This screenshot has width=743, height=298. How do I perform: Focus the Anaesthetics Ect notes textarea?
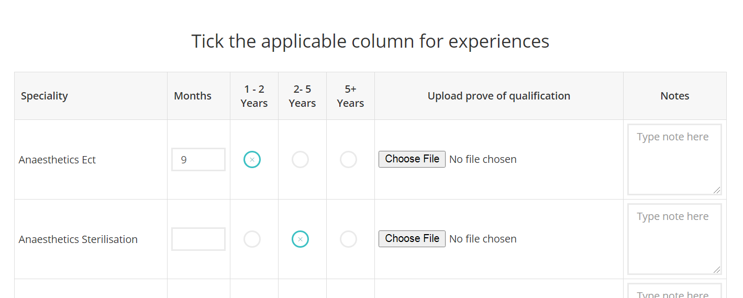674,159
